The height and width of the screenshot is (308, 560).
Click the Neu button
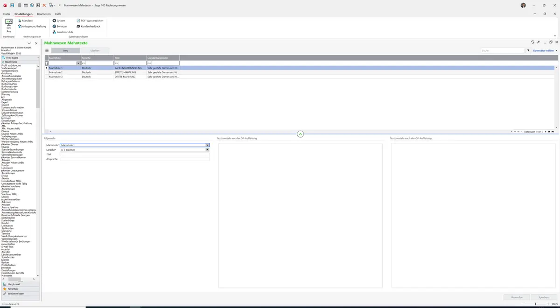tap(66, 50)
